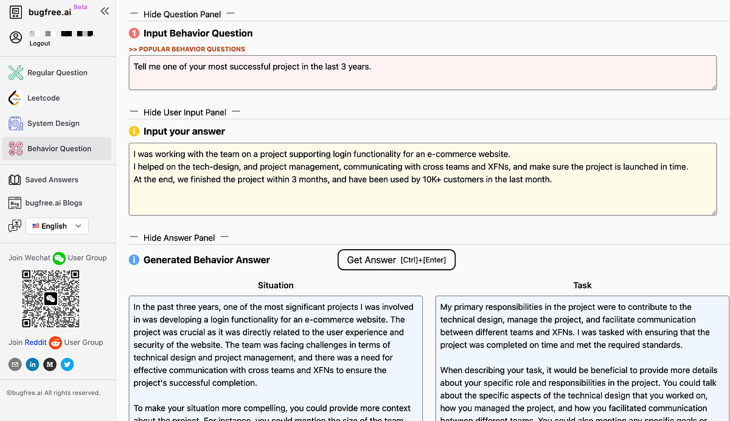This screenshot has width=730, height=421.
Task: Select the Behavior Question icon
Action: [x=15, y=148]
